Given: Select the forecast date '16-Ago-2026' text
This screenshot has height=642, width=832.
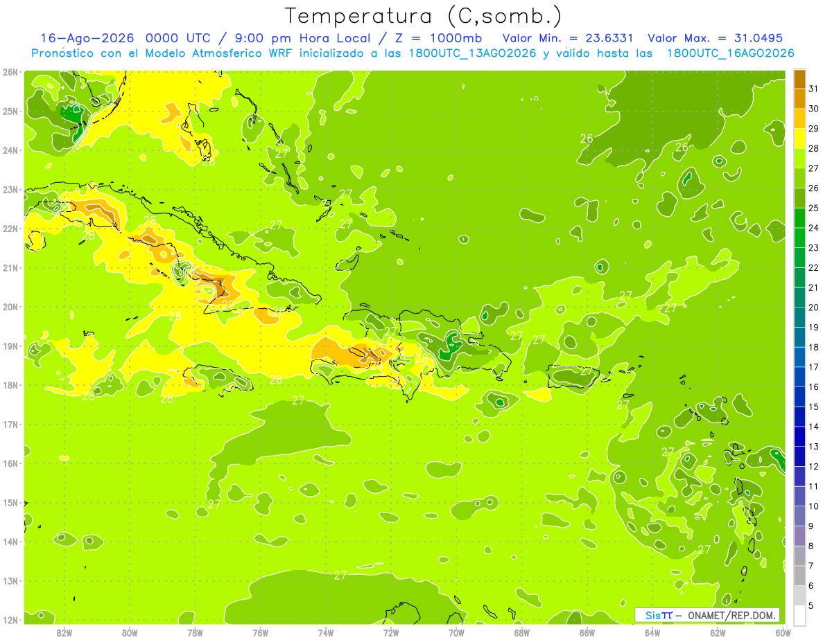Looking at the screenshot, I should coord(87,38).
